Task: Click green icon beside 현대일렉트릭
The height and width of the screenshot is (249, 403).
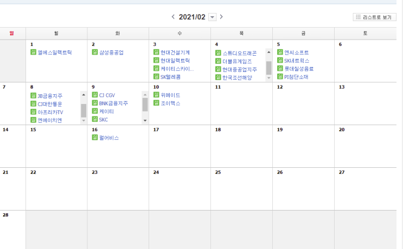Action: [156, 60]
